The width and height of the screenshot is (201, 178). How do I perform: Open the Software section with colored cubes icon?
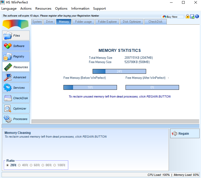click(8, 46)
